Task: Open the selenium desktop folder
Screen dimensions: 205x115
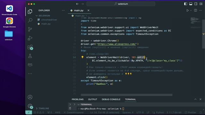Action: [9, 35]
